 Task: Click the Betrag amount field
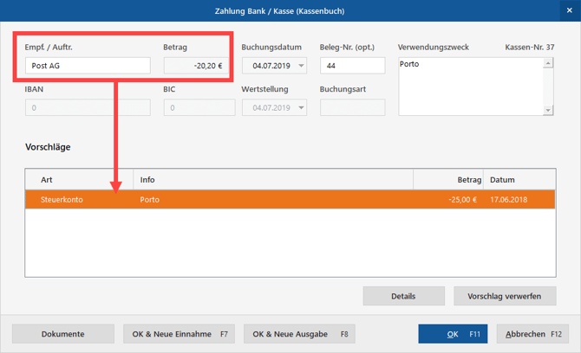tap(199, 66)
